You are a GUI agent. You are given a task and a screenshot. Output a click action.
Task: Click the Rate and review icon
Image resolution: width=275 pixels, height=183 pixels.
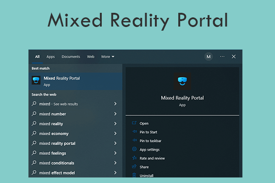click(134, 158)
